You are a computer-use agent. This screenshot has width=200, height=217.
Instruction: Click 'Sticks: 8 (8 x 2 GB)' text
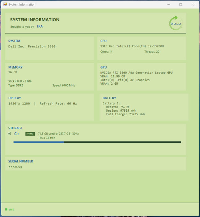(x=20, y=81)
